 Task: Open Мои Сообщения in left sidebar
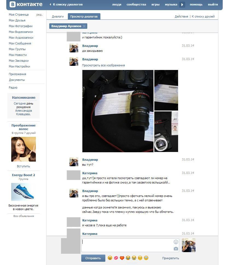point(20,43)
